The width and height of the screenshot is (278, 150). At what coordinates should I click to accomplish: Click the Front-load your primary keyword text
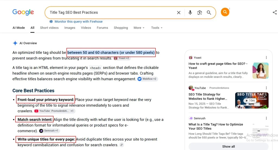(46, 100)
